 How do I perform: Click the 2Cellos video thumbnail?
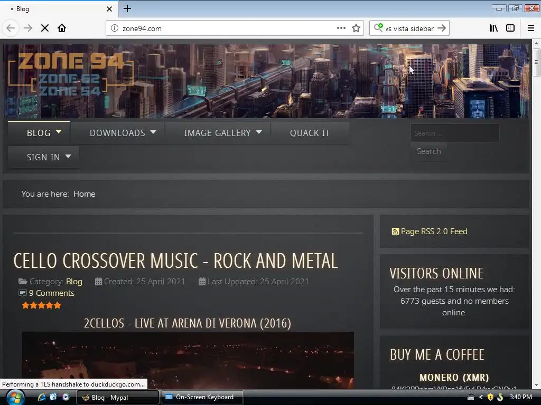188,360
